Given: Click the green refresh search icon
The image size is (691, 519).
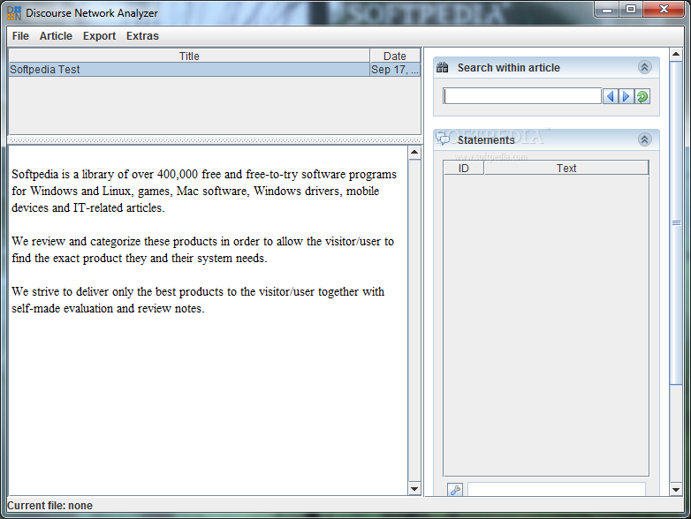Looking at the screenshot, I should click(x=642, y=96).
